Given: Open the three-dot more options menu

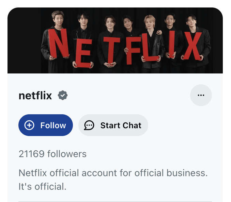Looking at the screenshot, I should pyautogui.click(x=201, y=95).
